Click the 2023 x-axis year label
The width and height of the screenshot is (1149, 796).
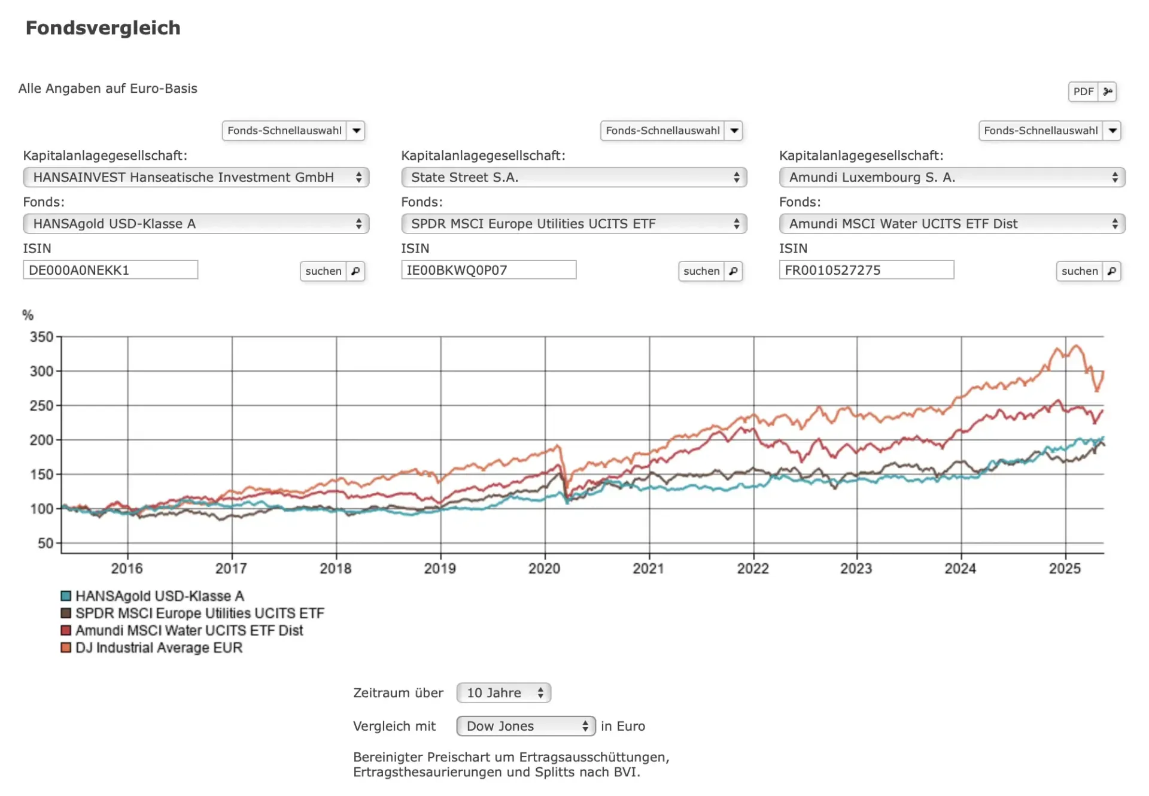856,569
